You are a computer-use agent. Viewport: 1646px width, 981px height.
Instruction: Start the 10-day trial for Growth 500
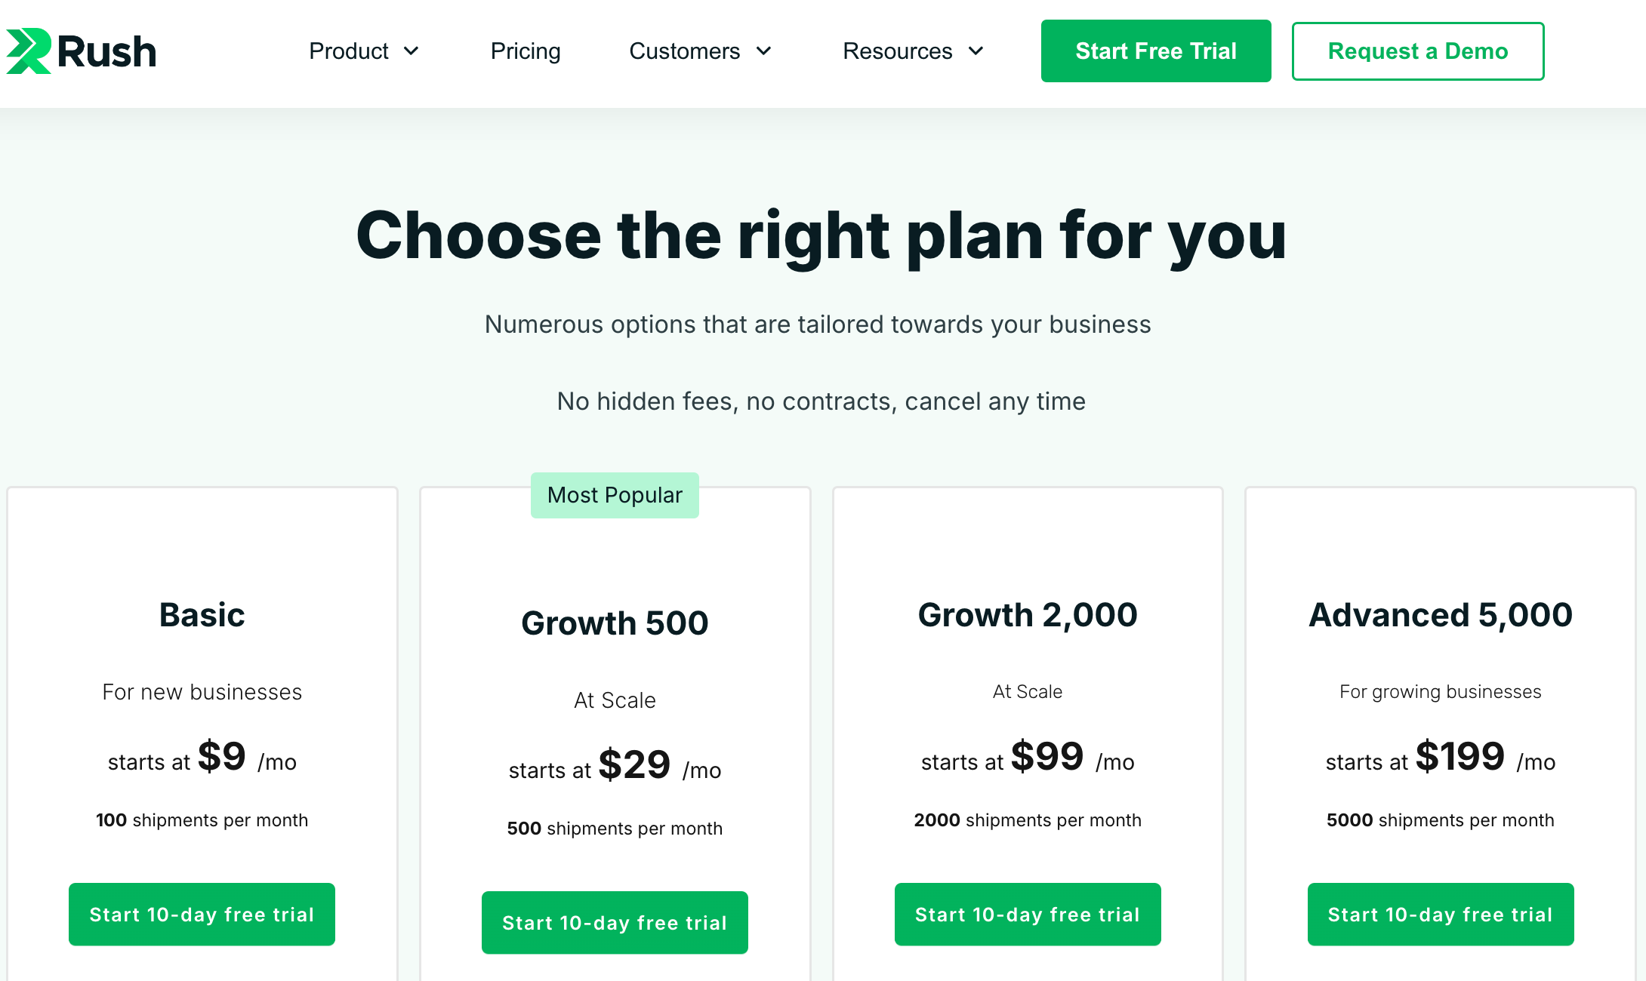615,922
